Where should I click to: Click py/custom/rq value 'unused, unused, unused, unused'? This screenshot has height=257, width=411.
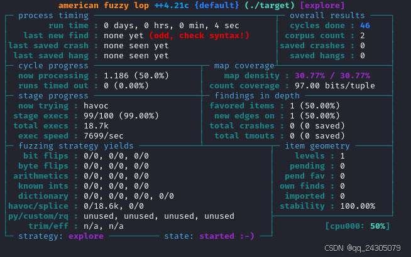(x=159, y=216)
